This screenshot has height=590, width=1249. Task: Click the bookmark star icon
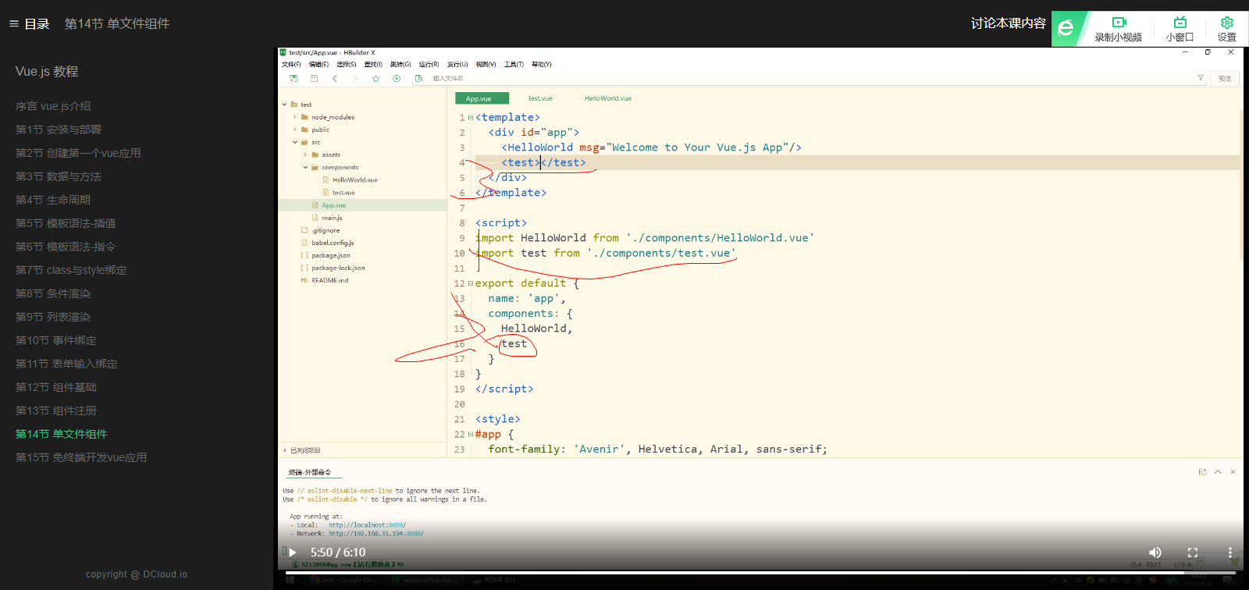coord(375,79)
